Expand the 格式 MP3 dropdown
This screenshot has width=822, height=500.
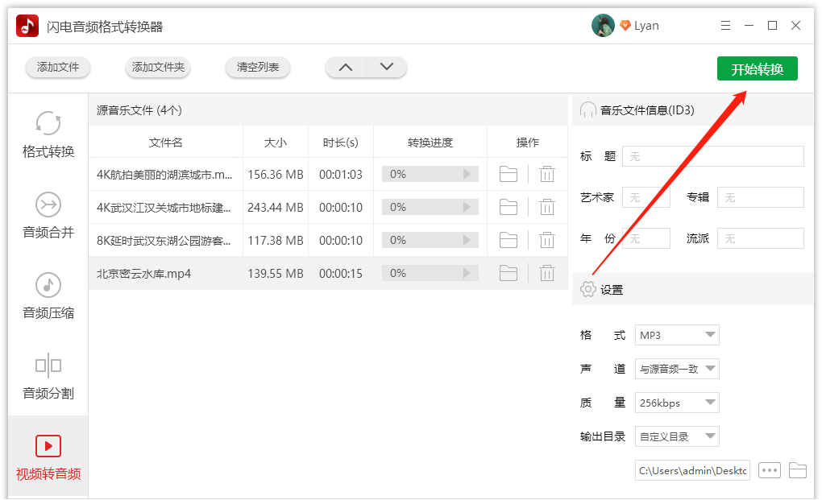pos(677,335)
